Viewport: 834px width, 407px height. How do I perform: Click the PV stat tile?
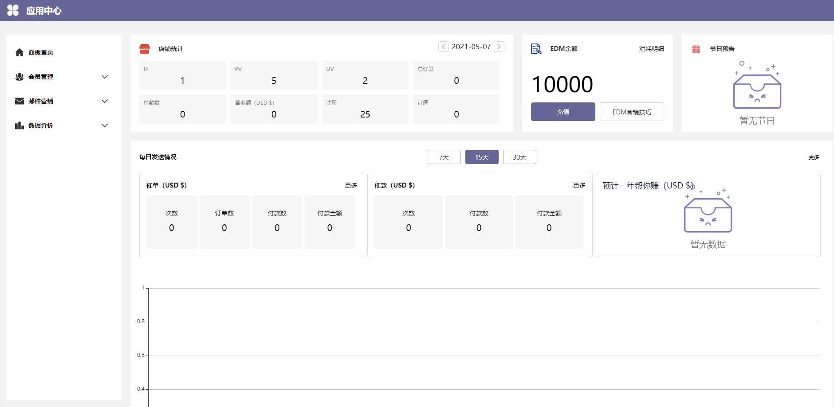274,75
